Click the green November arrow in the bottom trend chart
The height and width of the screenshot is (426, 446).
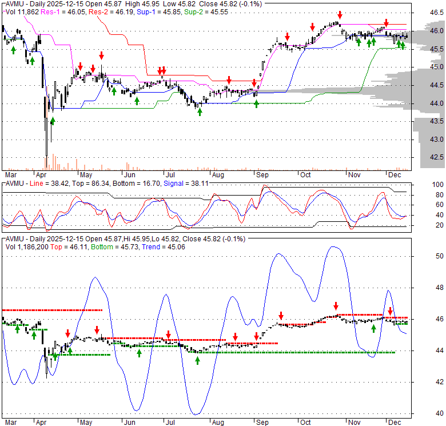pos(373,328)
